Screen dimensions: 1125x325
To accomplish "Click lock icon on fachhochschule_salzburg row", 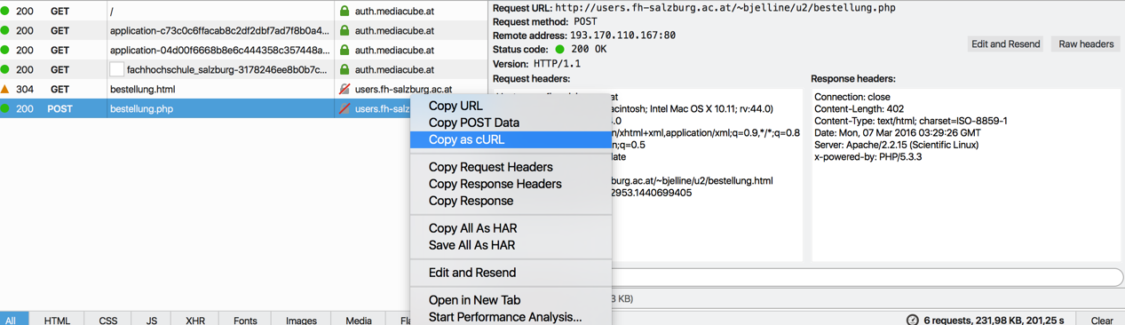I will click(x=345, y=69).
